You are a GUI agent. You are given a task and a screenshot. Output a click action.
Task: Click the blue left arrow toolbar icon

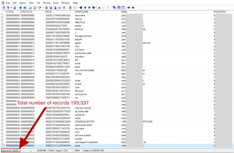[x=129, y=8]
